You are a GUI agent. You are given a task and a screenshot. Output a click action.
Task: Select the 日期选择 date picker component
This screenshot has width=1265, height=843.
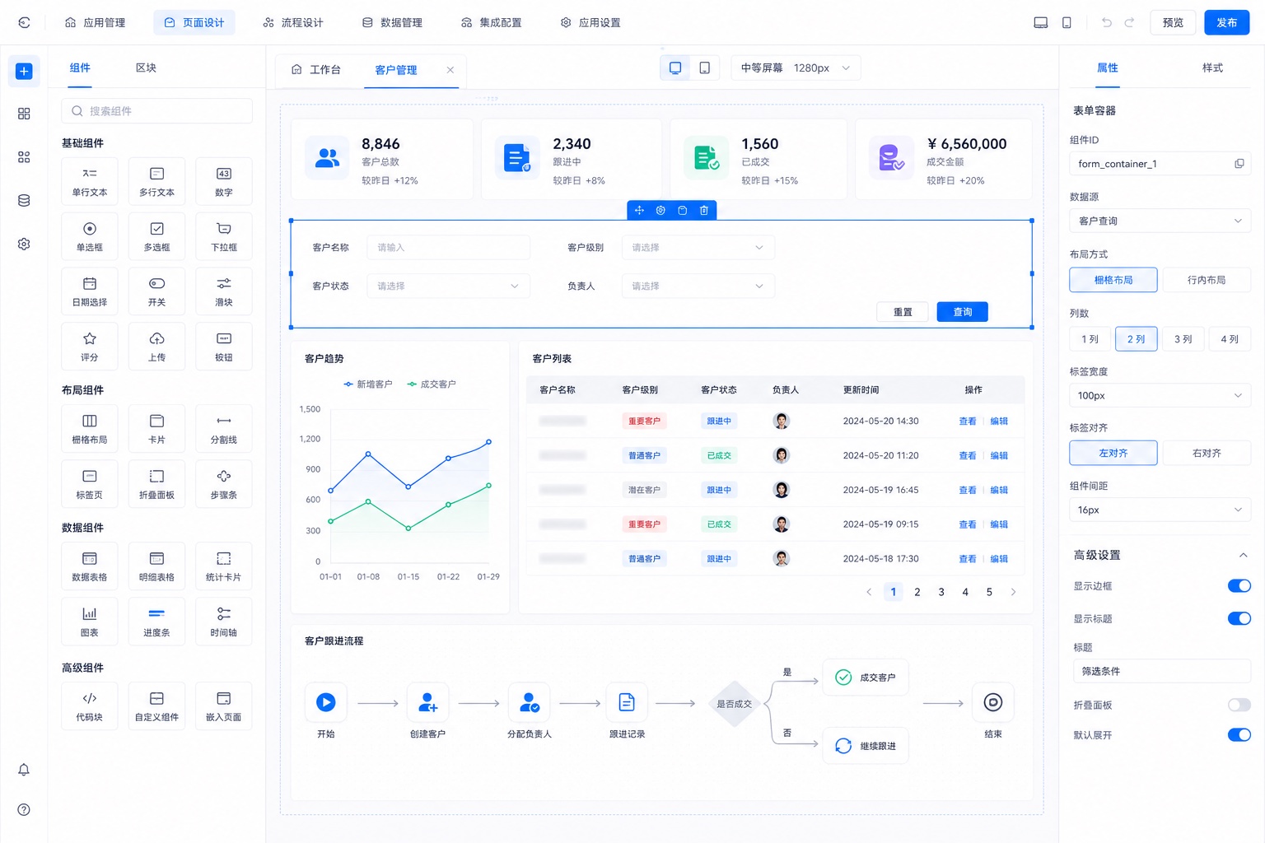pyautogui.click(x=90, y=291)
